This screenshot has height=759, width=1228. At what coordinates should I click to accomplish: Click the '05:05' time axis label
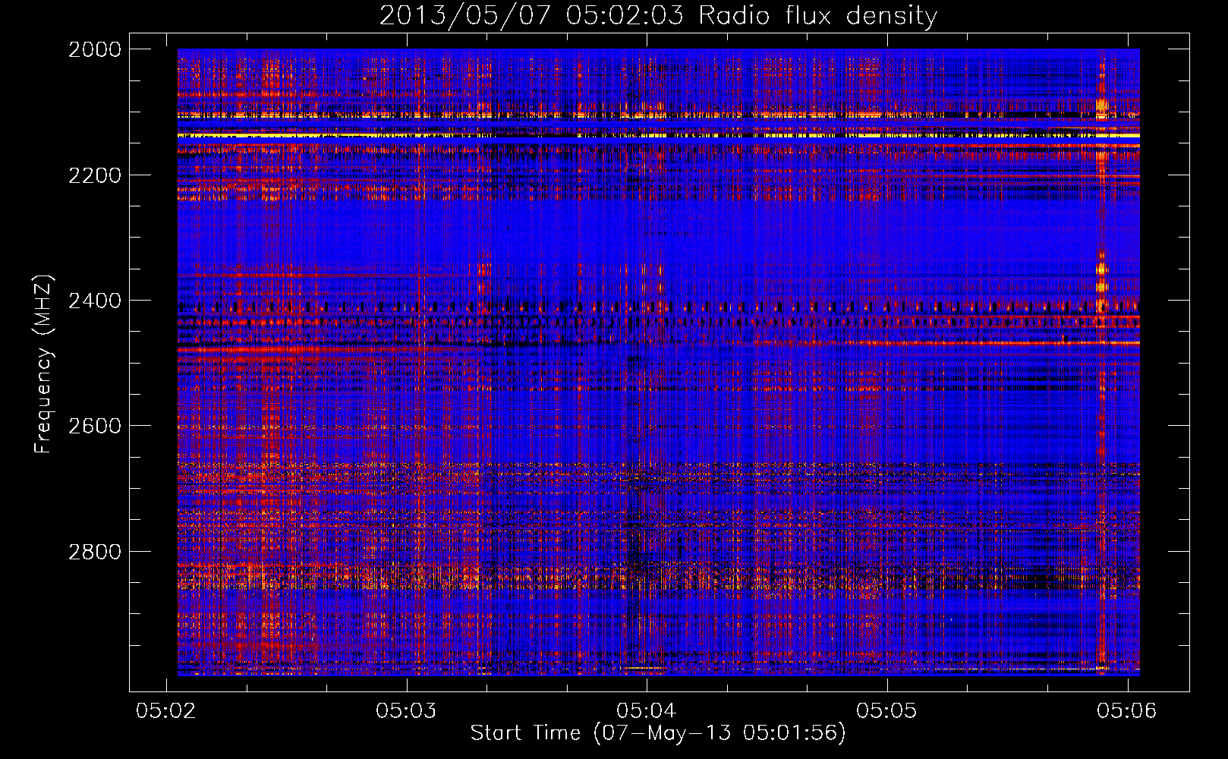coord(887,710)
